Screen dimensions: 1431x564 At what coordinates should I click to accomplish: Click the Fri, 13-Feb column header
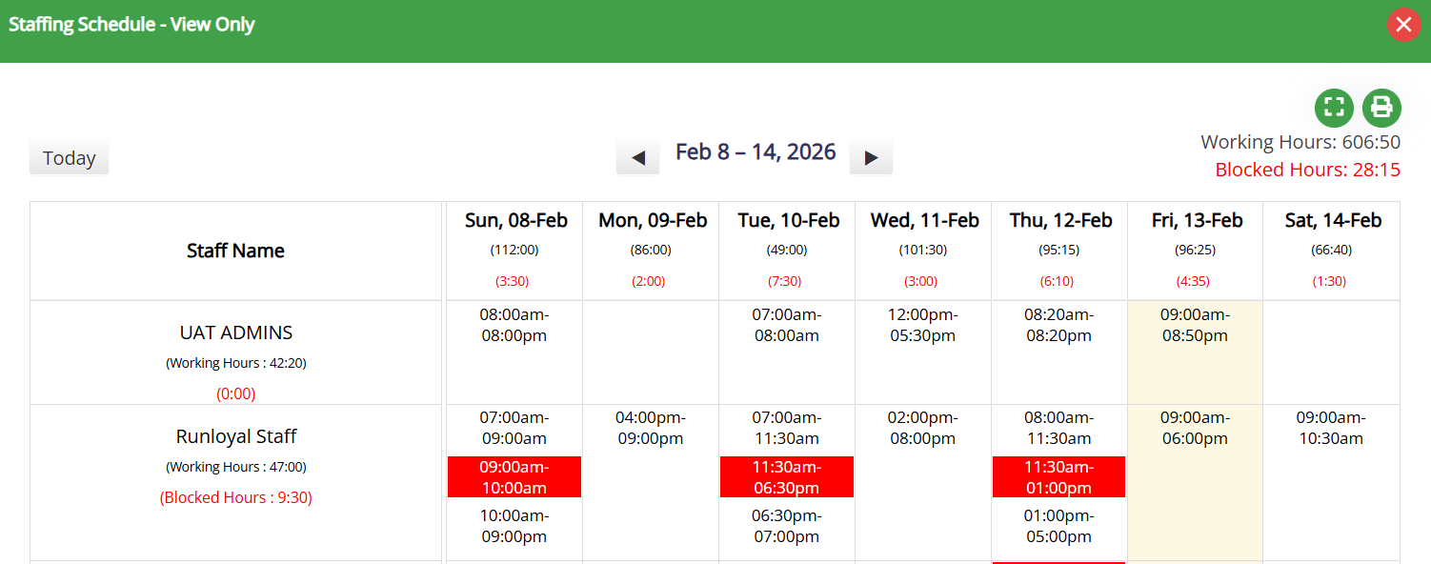(x=1197, y=221)
